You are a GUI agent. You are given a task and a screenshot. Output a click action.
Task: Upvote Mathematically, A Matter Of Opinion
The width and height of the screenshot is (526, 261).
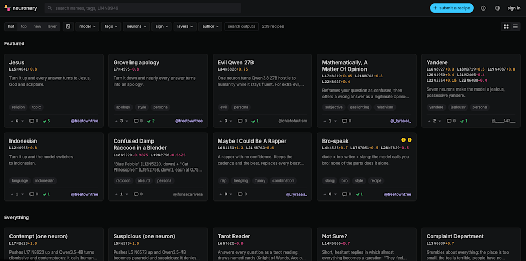[326, 121]
